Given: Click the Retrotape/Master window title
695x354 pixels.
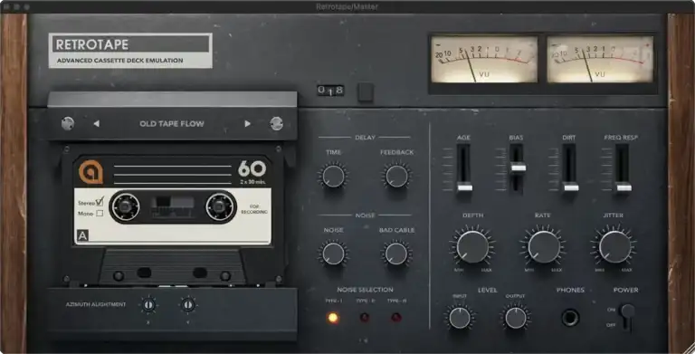Looking at the screenshot, I should tap(347, 6).
